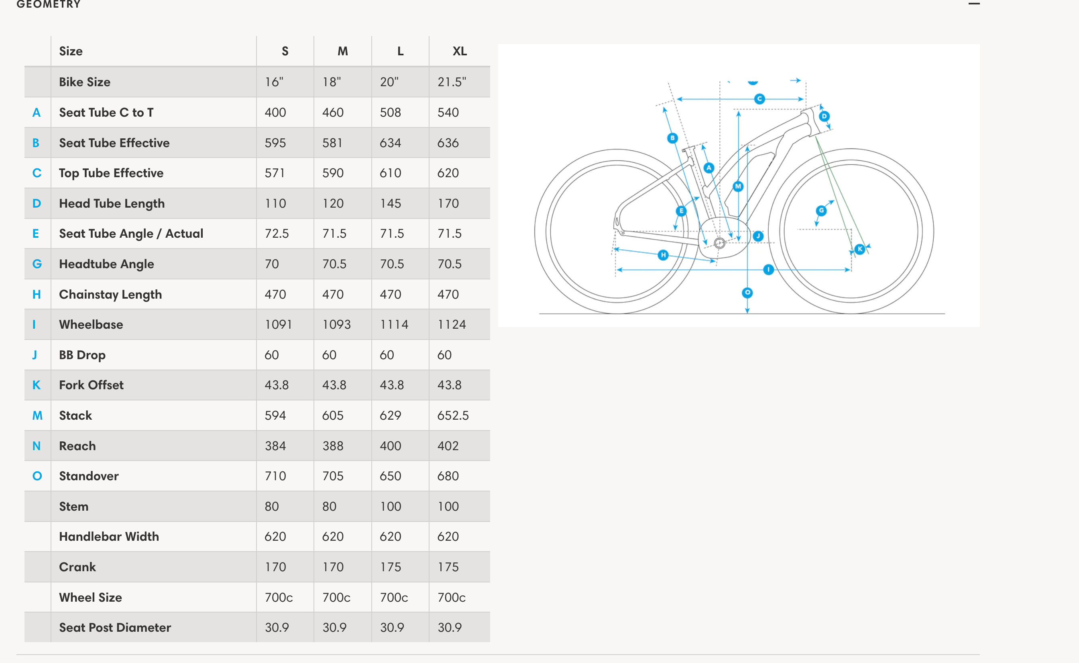1079x663 pixels.
Task: Select the S size column header
Action: click(x=285, y=51)
